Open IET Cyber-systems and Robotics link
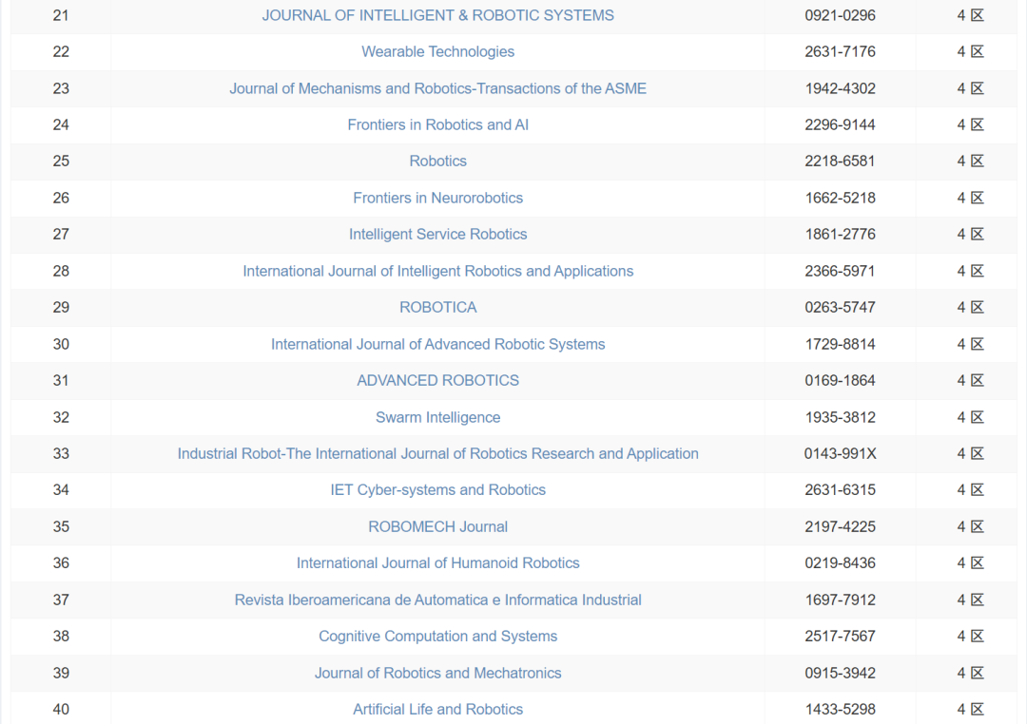Screen dimensions: 1027x724 437,489
